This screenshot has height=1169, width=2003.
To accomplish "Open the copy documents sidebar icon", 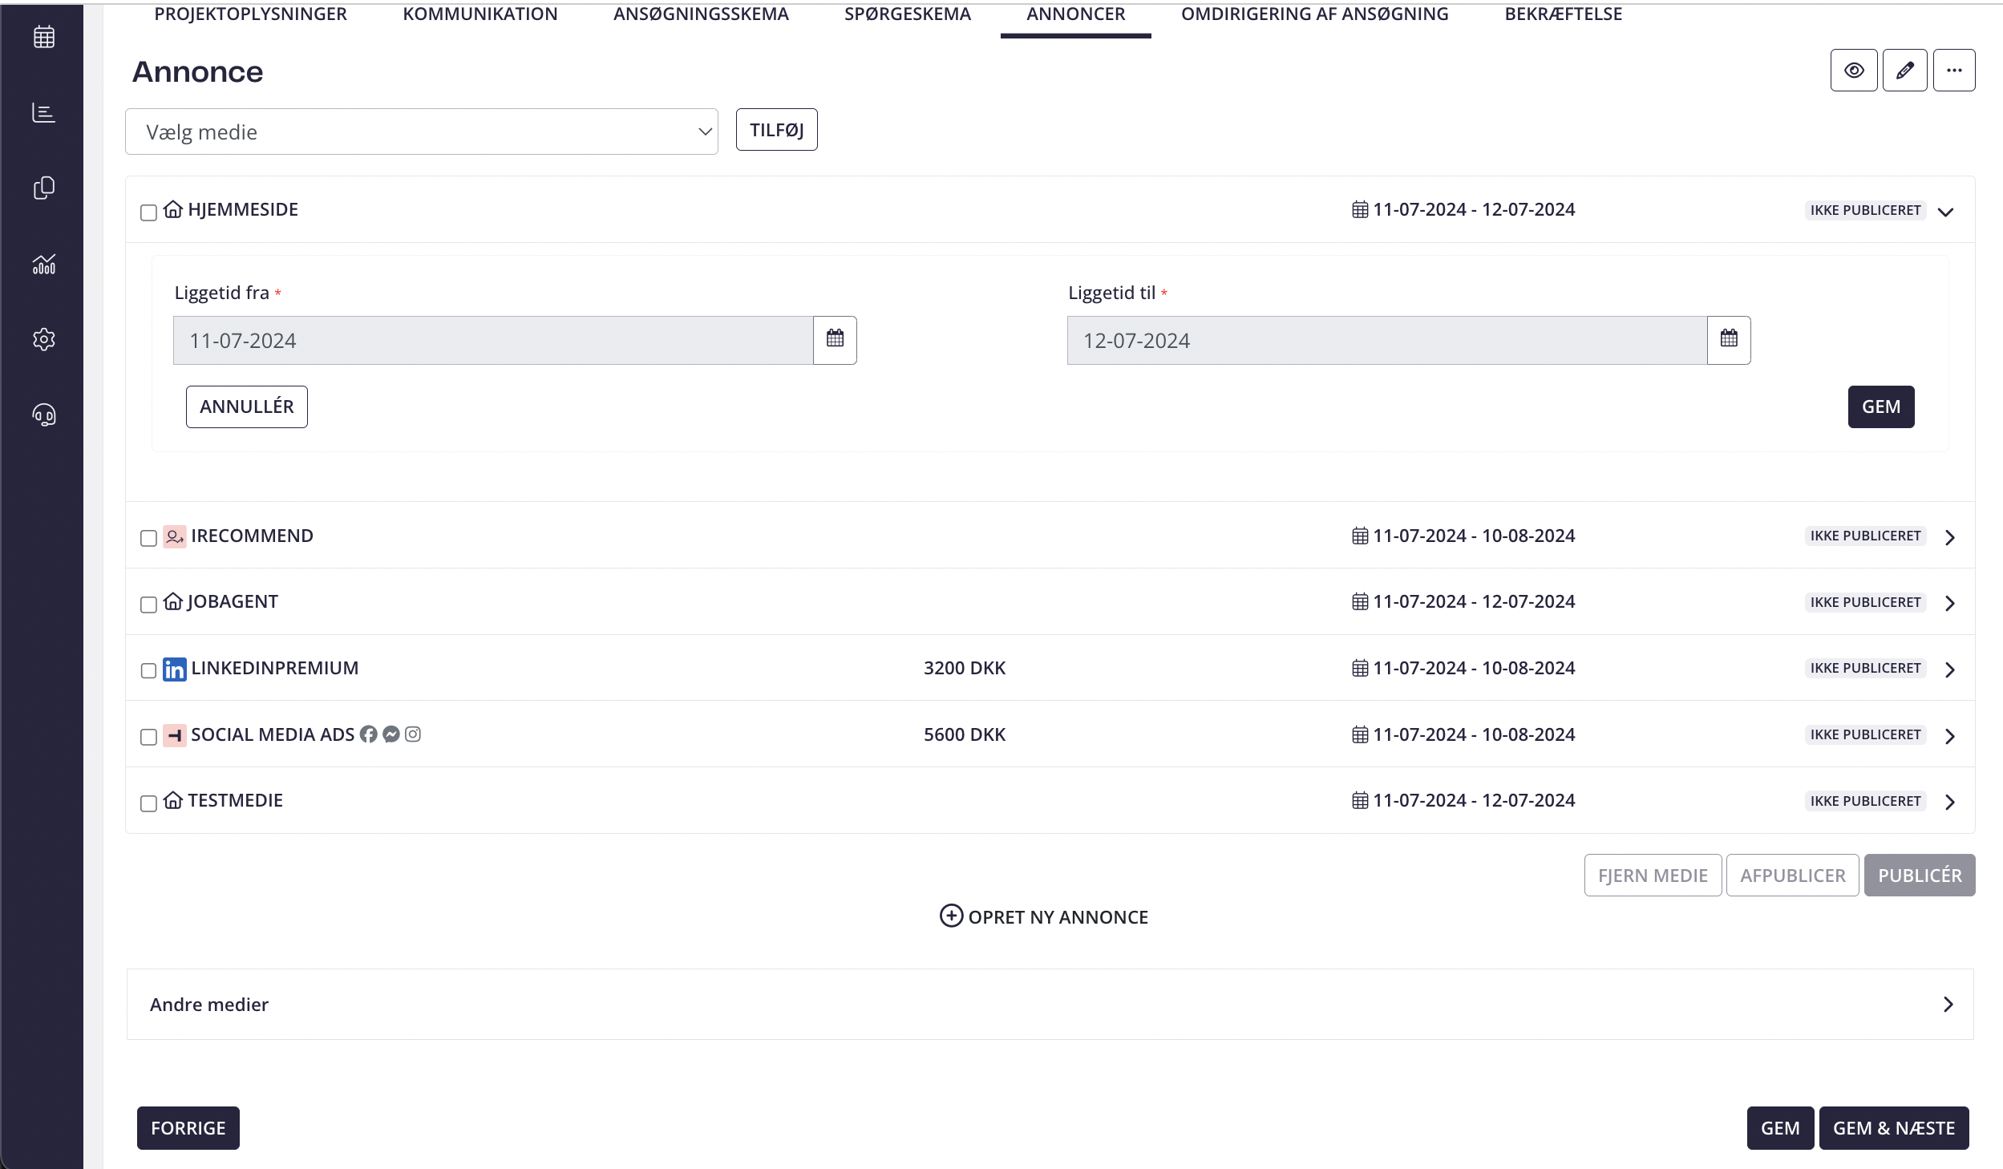I will 44,188.
